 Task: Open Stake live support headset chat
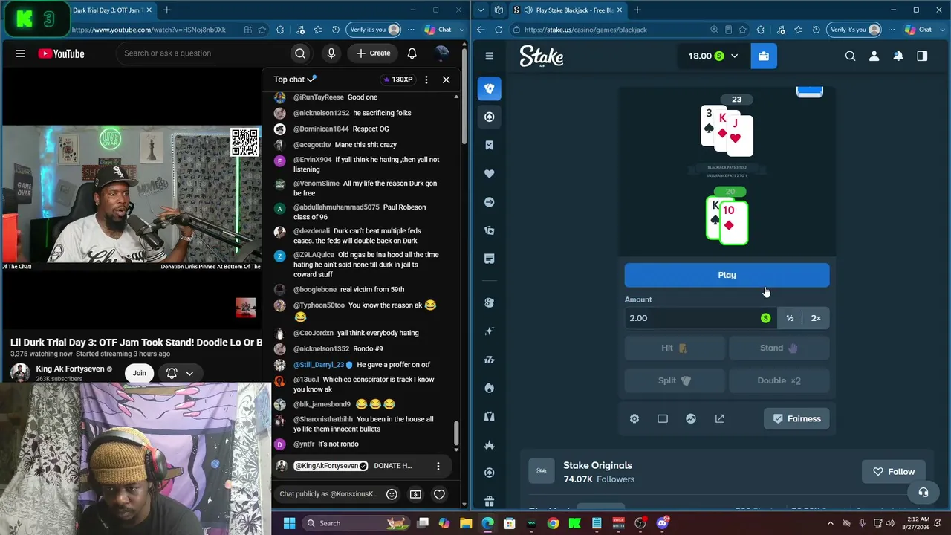tap(923, 493)
